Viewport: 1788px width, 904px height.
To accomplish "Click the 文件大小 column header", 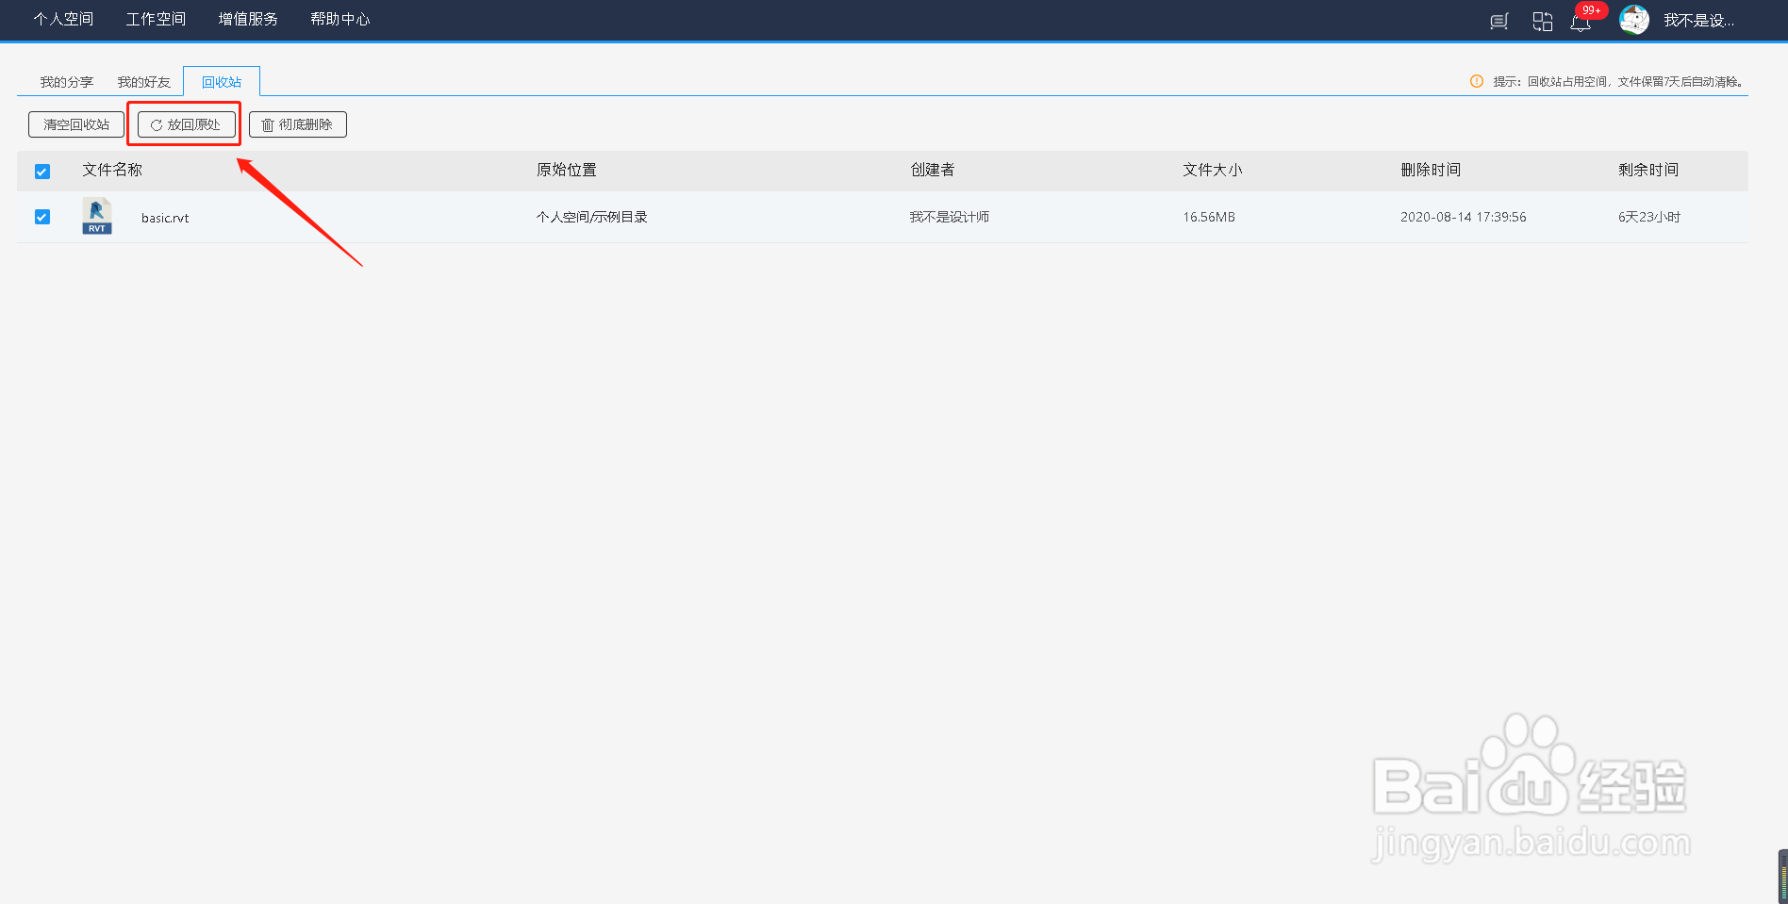I will pos(1213,170).
